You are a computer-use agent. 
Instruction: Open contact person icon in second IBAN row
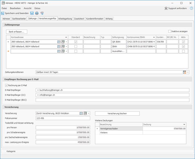[63, 46]
